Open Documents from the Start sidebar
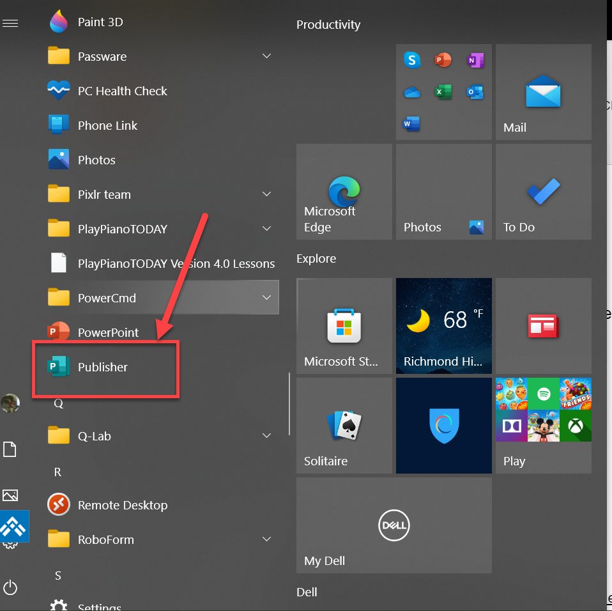This screenshot has width=612, height=611. coord(10,449)
